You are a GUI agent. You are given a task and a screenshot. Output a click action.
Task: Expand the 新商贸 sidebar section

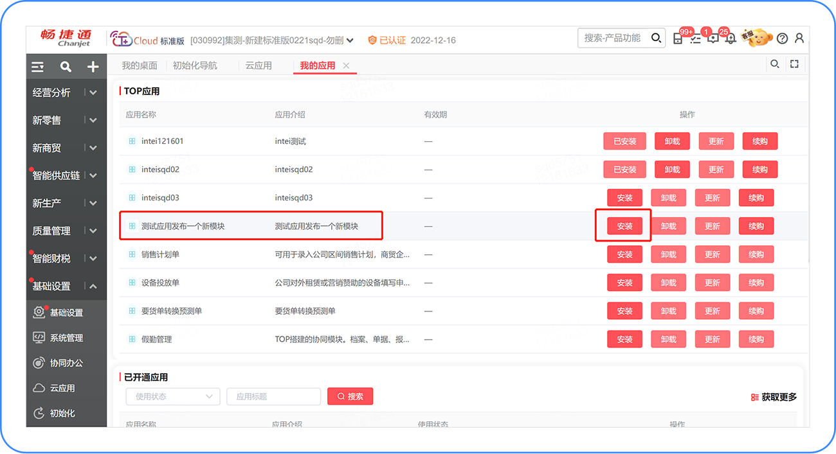pyautogui.click(x=93, y=148)
